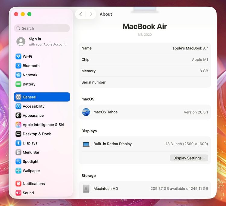This screenshot has height=206, width=226.
Task: Click the About title in toolbar
Action: pyautogui.click(x=106, y=14)
